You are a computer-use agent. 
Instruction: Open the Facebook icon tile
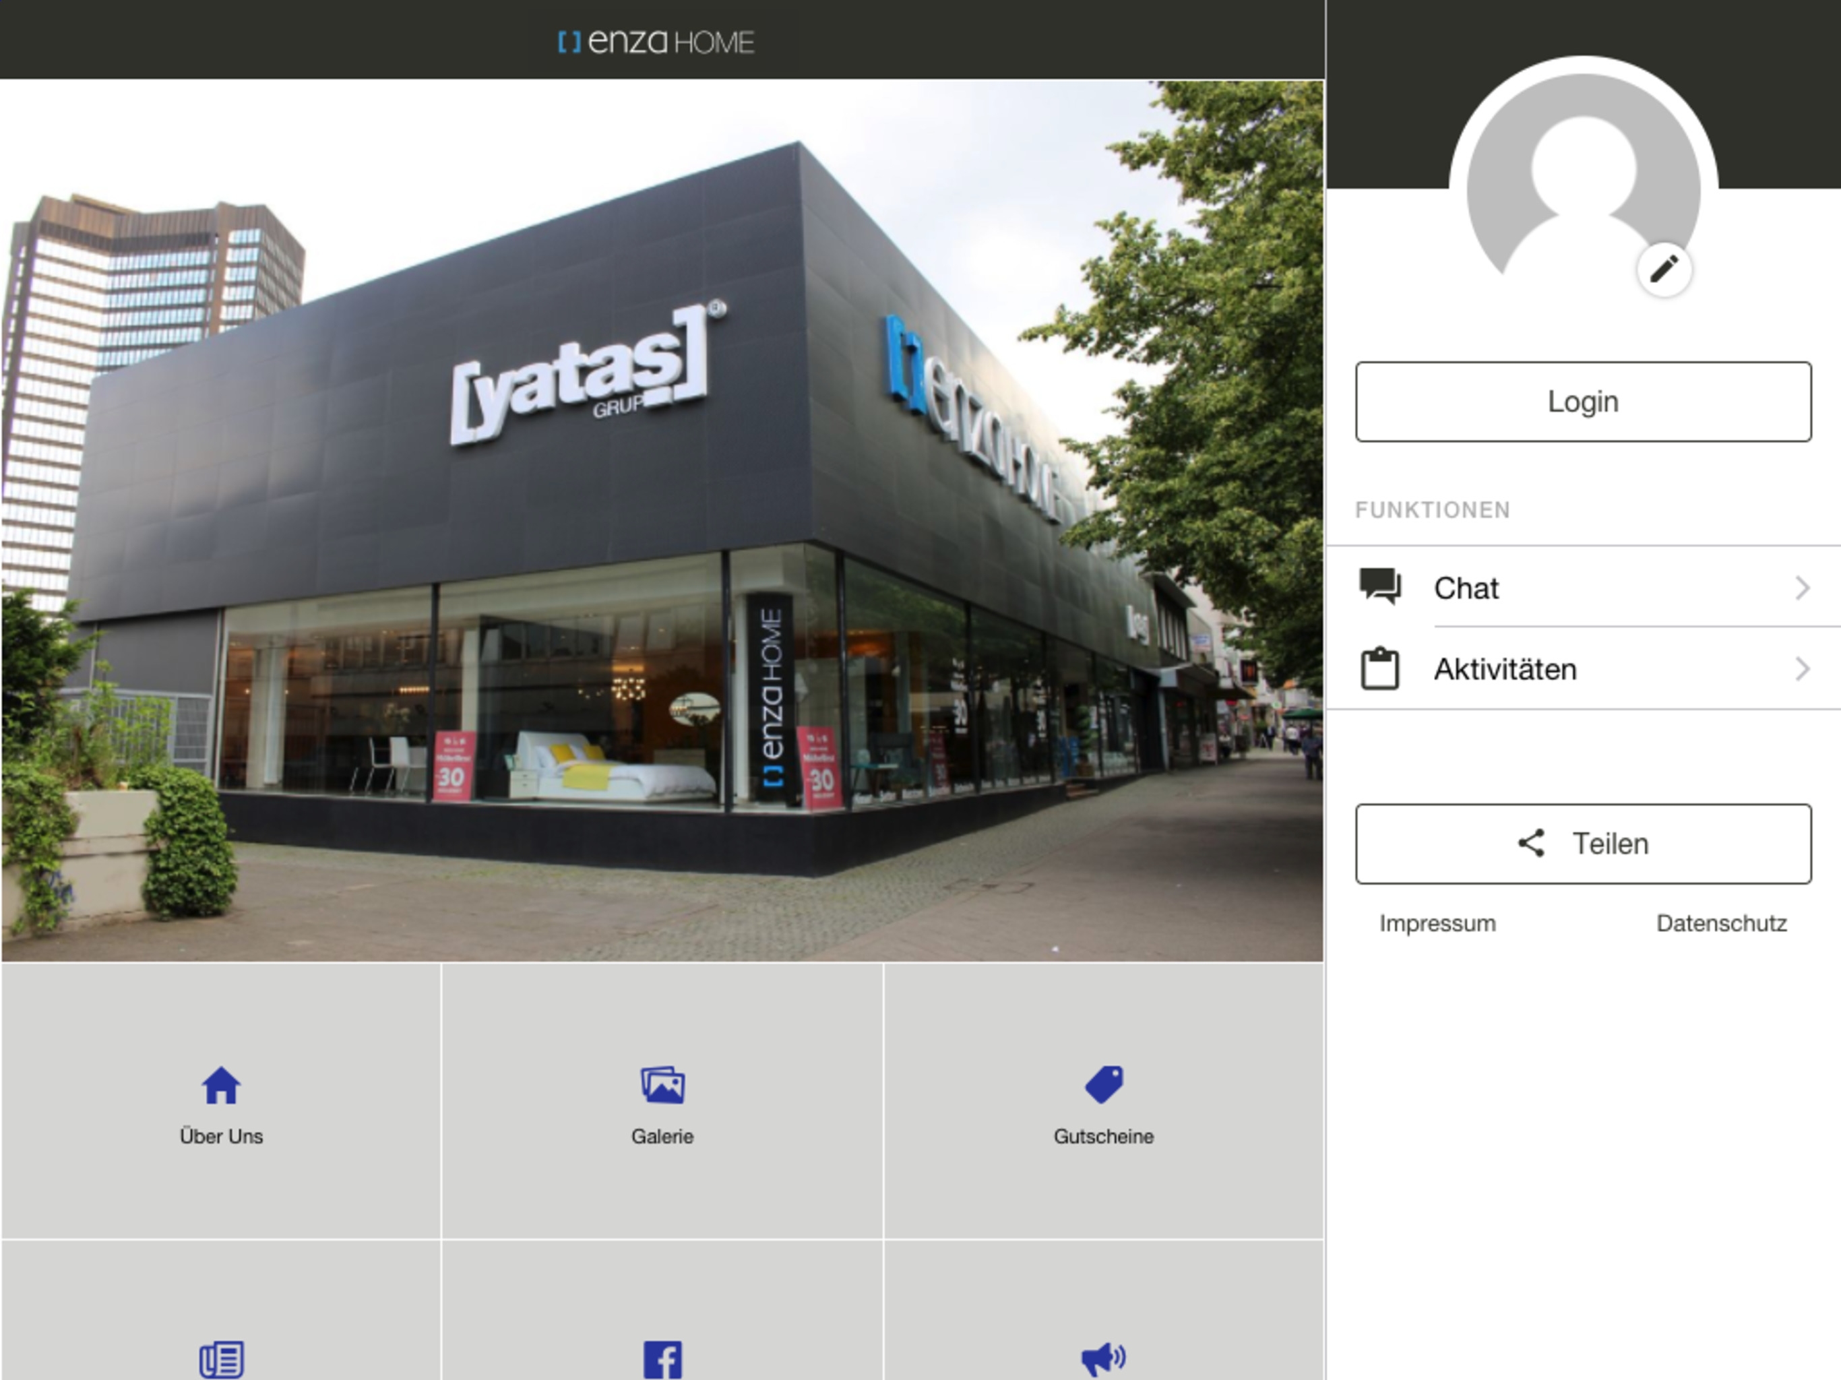click(662, 1359)
